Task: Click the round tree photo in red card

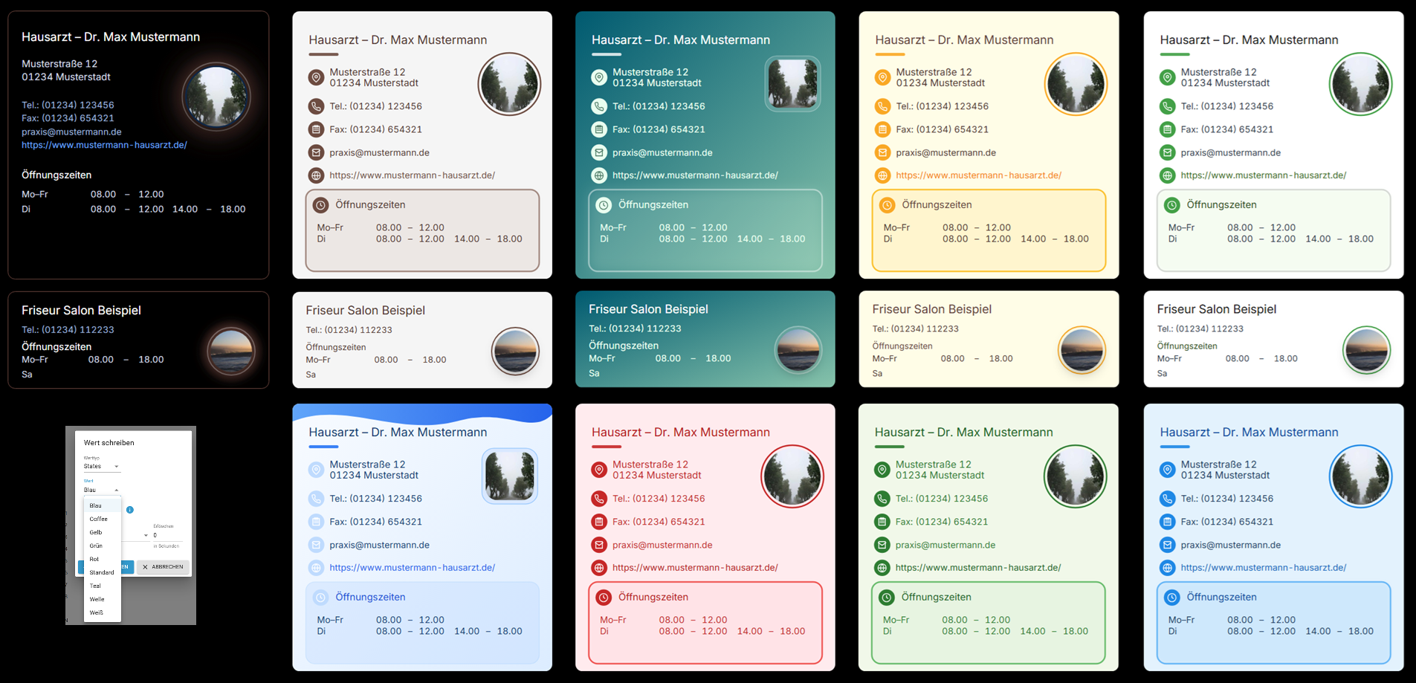Action: tap(793, 476)
